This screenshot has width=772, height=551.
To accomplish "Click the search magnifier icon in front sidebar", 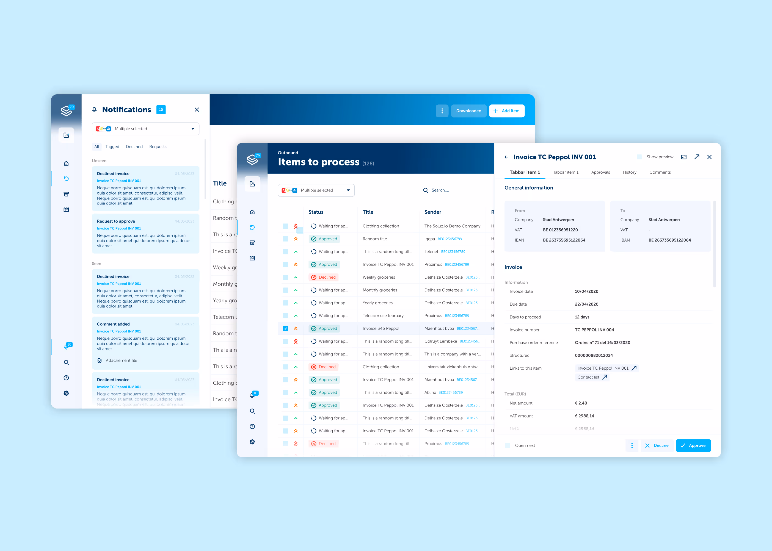I will [252, 411].
